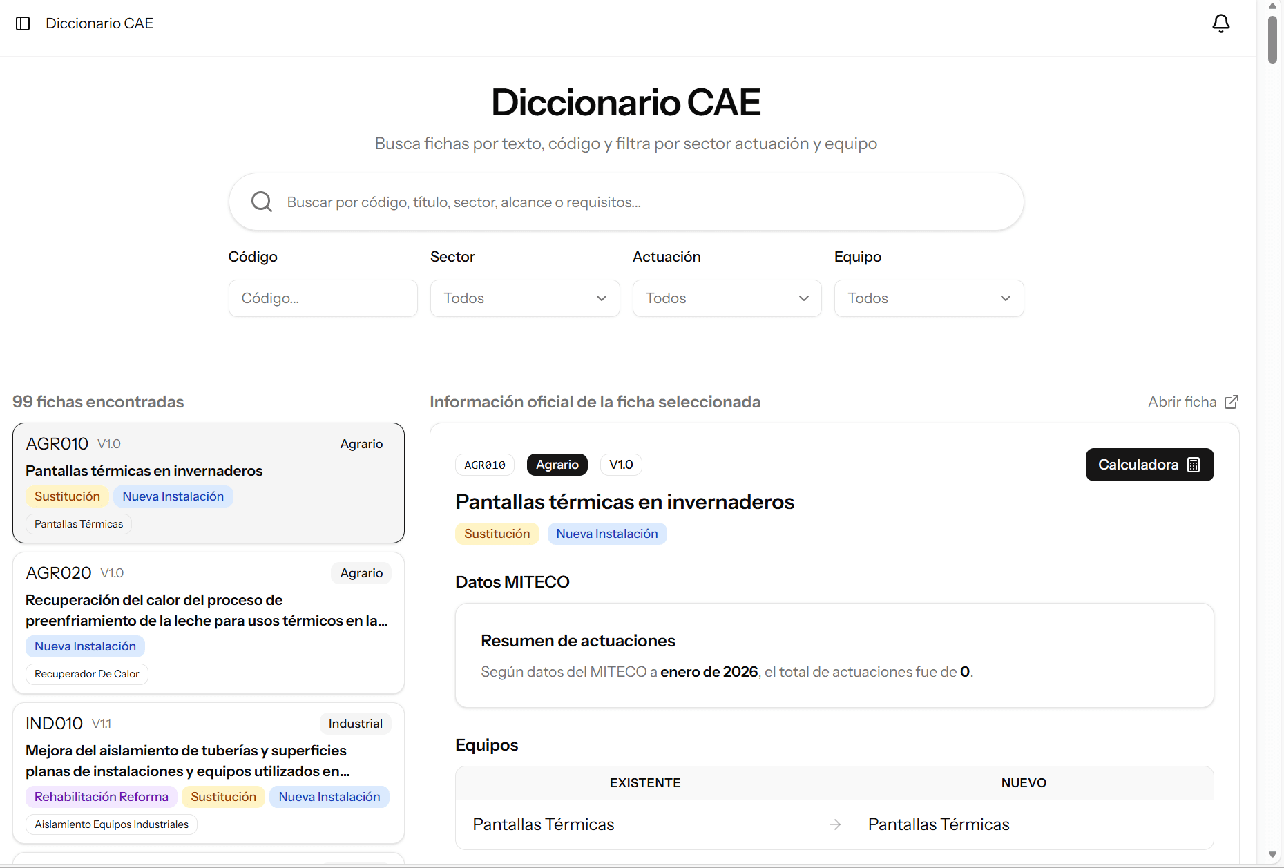Click the scrollbar up arrow
1284x868 pixels.
(1271, 6)
